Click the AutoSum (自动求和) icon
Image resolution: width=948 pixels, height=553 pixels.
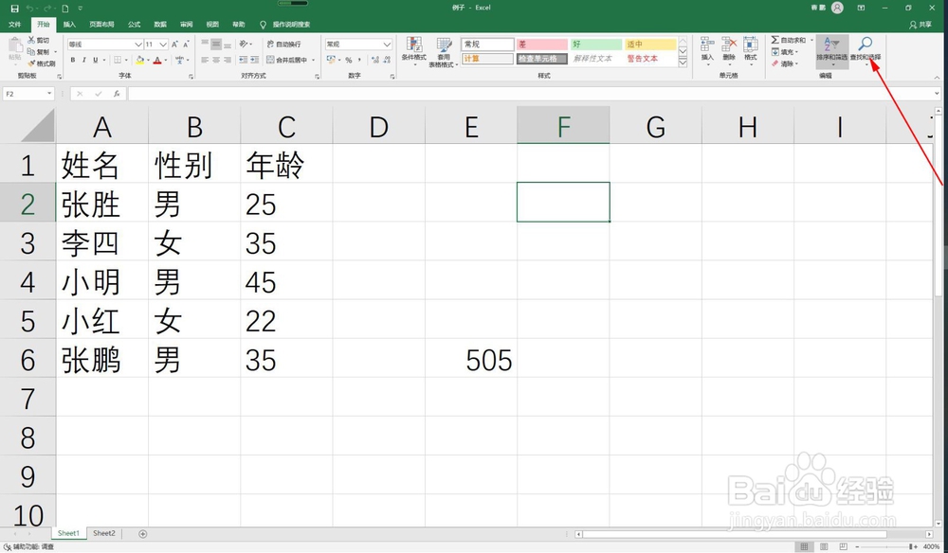[775, 40]
